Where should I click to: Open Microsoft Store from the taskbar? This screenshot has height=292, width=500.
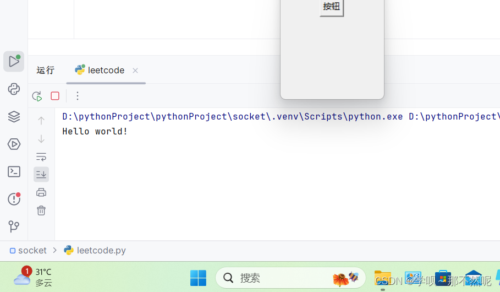tap(443, 278)
